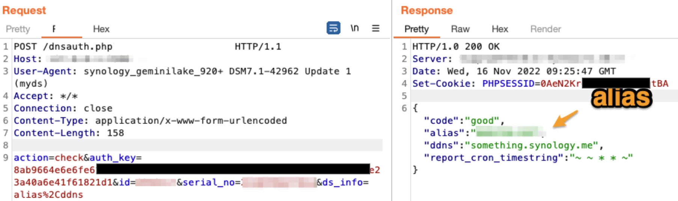The height and width of the screenshot is (201, 678).
Task: Open the Response Hex tab
Action: point(500,29)
